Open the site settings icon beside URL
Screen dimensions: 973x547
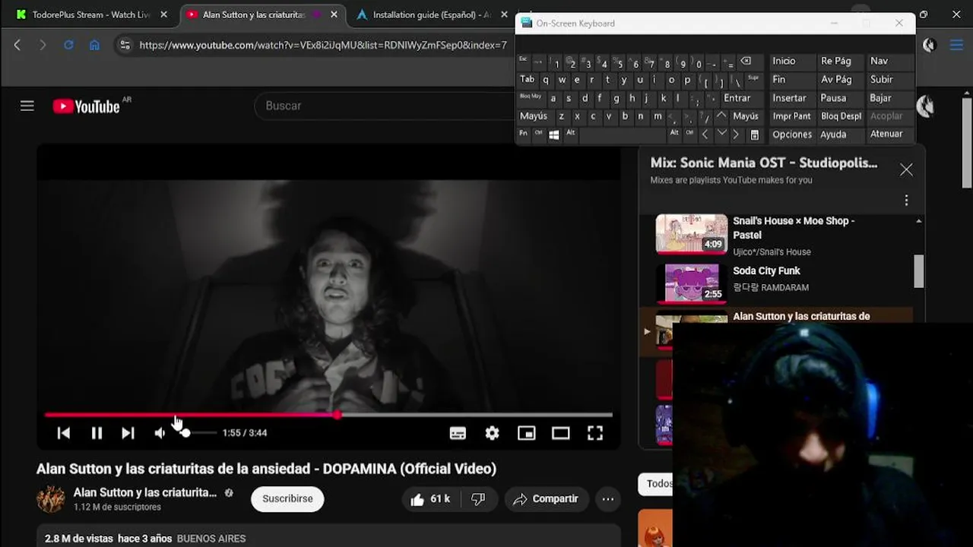(125, 45)
